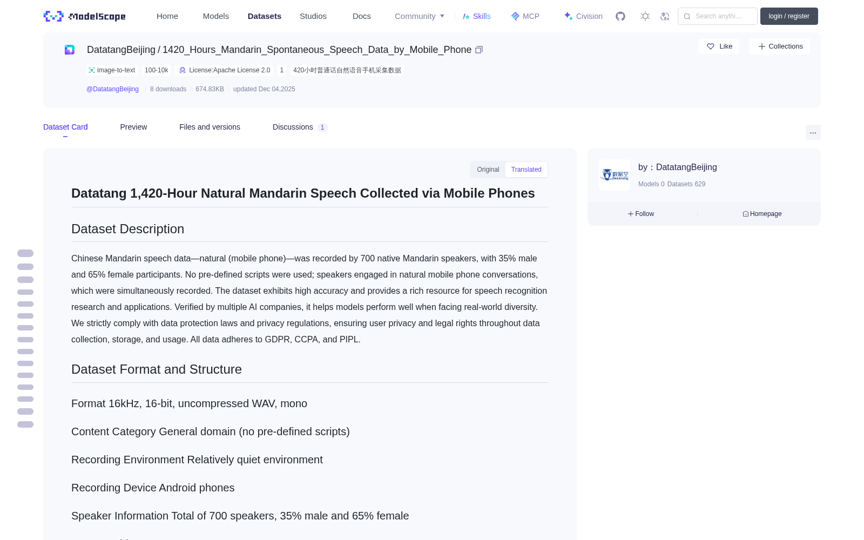
Task: Like this dataset with the heart button
Action: [x=719, y=46]
